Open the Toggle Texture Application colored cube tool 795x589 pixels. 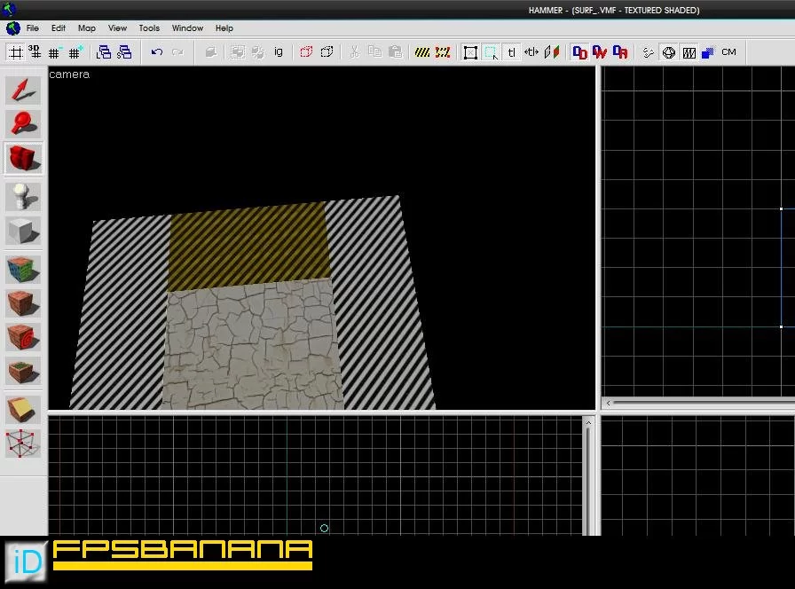pos(23,269)
